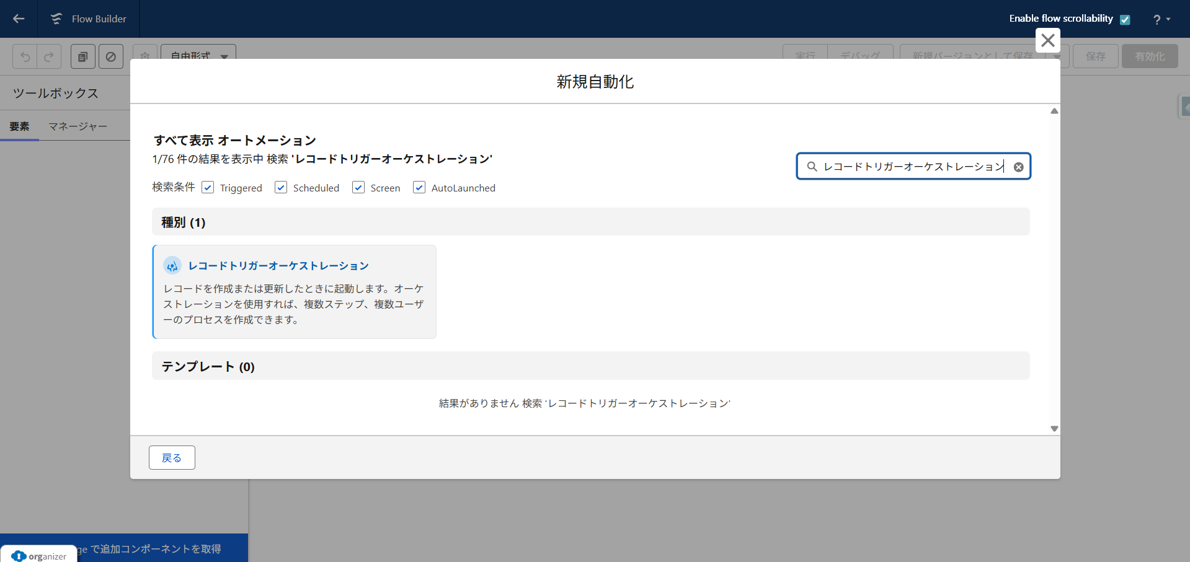Click the redo toolbar icon
Image resolution: width=1190 pixels, height=562 pixels.
49,56
